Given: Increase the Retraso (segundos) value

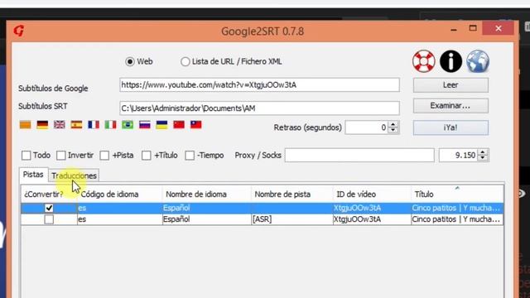Looking at the screenshot, I should click(x=393, y=124).
